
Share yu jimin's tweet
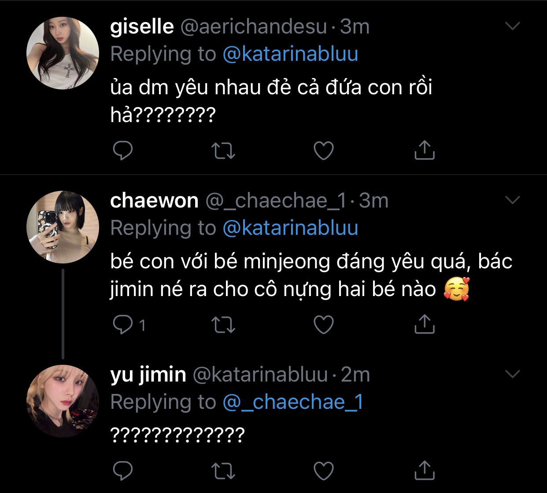pyautogui.click(x=425, y=470)
